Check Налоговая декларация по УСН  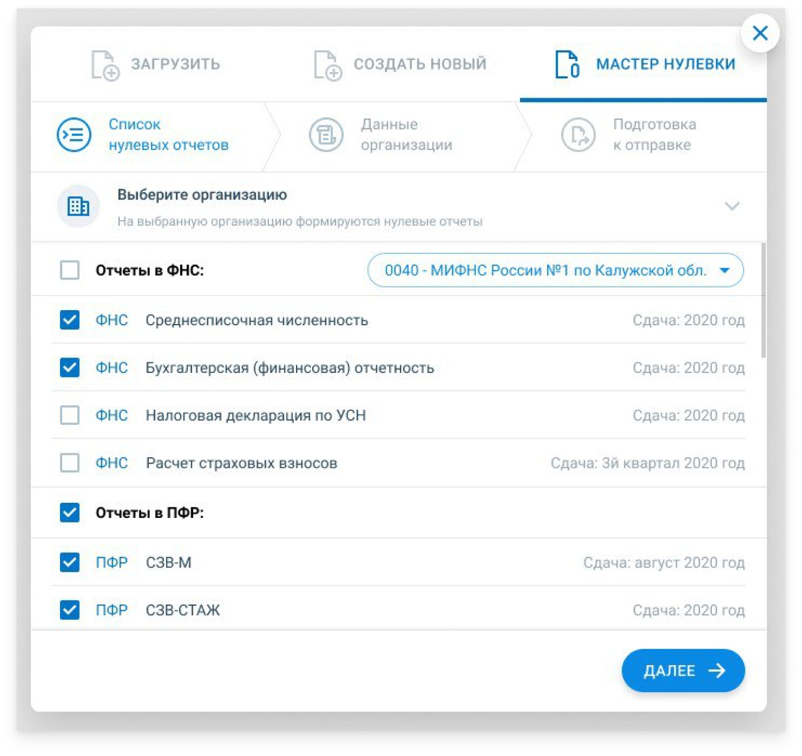click(69, 416)
